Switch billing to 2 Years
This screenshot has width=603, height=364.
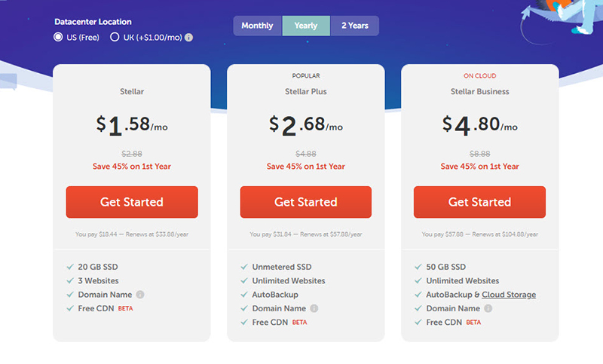354,26
